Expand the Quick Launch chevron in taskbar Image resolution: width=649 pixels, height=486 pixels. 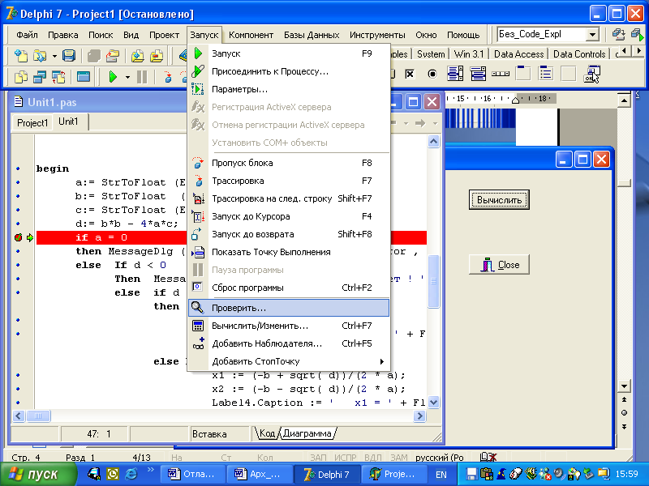pos(150,469)
